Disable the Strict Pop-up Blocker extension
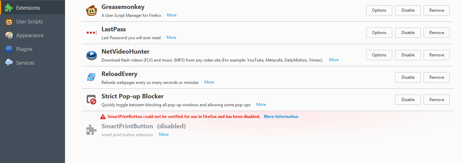Viewport: 461px width, 163px height. (408, 100)
